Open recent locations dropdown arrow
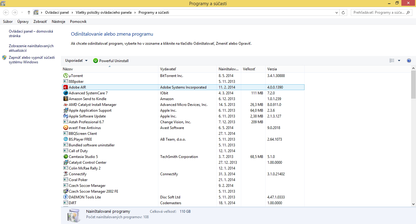This screenshot has width=416, height=224. (x=22, y=12)
